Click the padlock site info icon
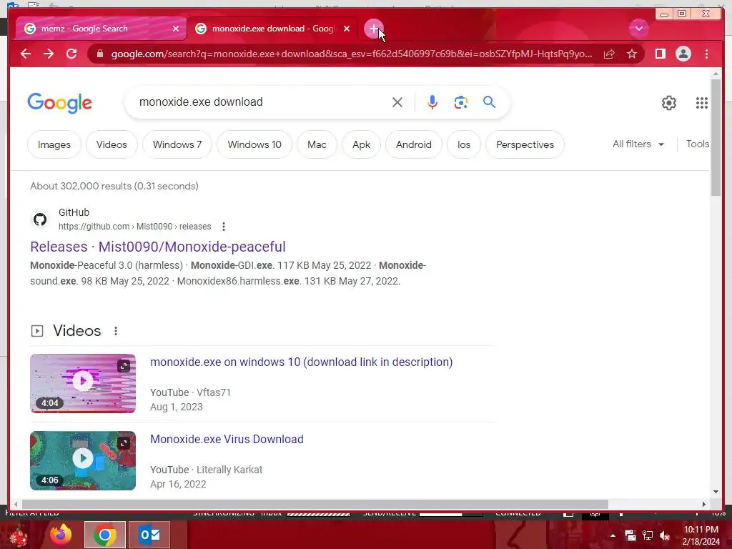 [x=100, y=54]
